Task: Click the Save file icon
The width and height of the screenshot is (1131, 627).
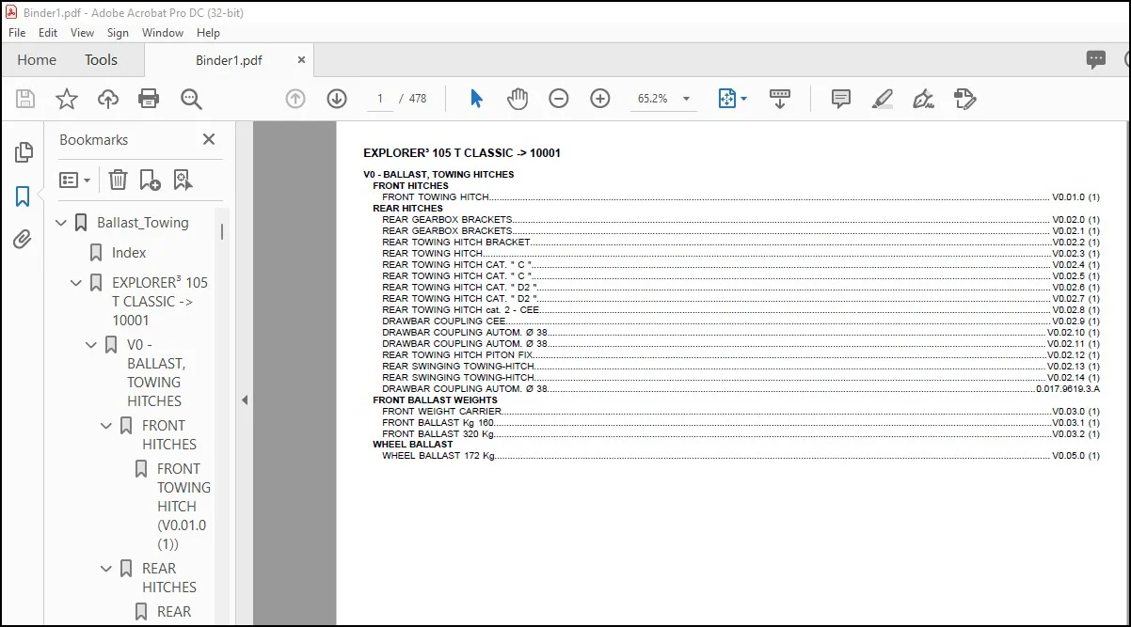Action: click(25, 99)
